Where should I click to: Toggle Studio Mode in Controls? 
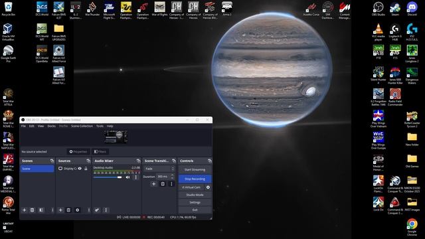(195, 195)
